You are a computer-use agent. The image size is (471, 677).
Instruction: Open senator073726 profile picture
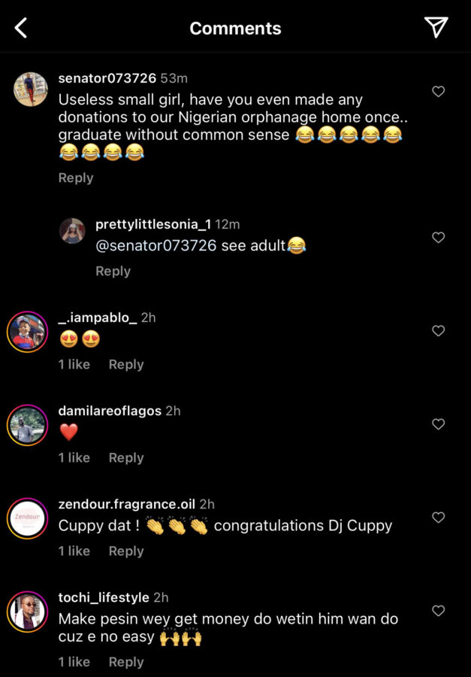[31, 90]
